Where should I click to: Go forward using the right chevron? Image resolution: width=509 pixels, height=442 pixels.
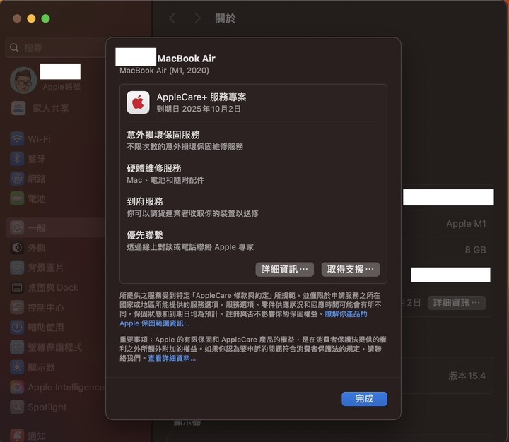[197, 18]
